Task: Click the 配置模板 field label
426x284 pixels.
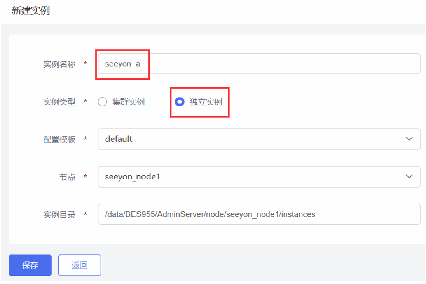Action: (x=59, y=139)
